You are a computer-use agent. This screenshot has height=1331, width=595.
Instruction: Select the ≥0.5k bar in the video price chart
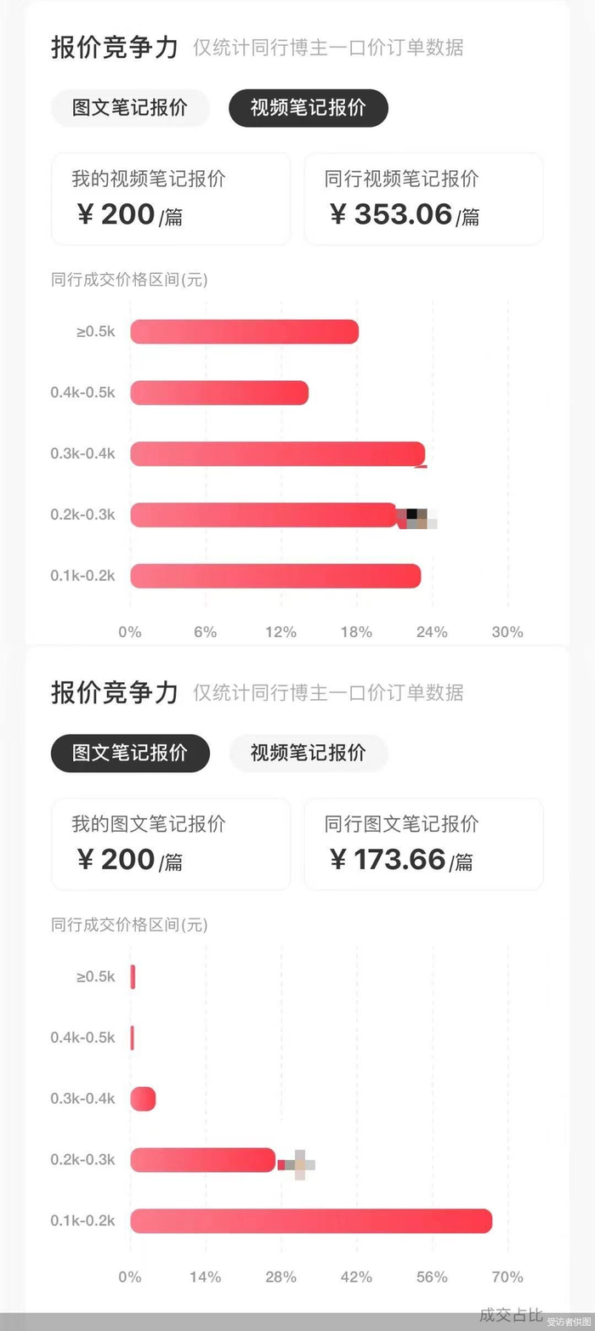click(244, 332)
